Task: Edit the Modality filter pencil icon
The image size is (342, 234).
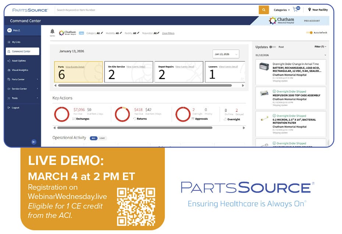Action: [121, 33]
